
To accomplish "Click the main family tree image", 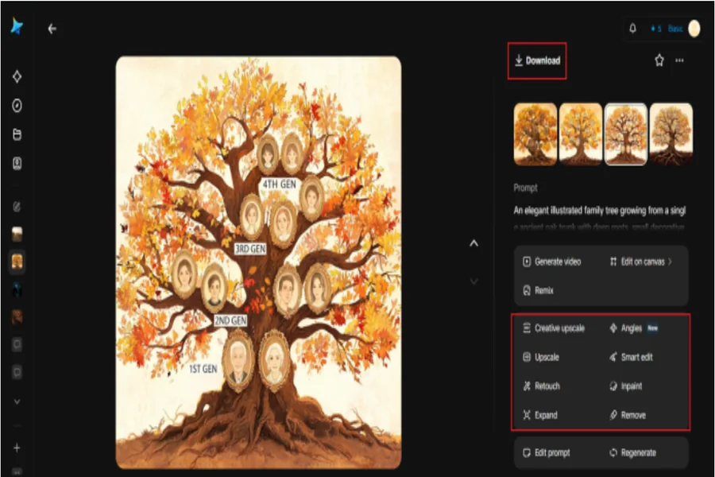I will tap(258, 262).
